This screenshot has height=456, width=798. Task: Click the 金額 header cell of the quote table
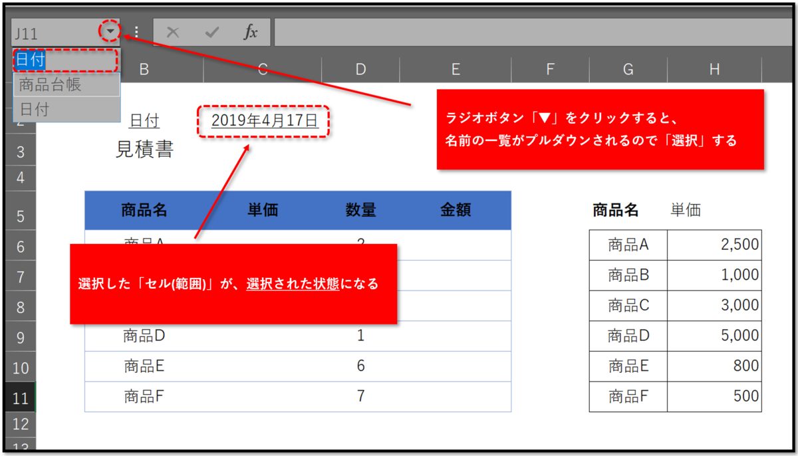(455, 210)
